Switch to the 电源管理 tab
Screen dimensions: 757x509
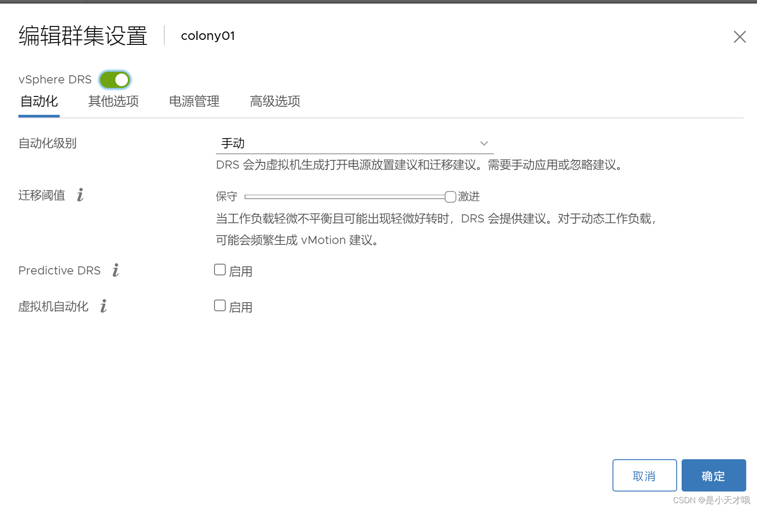pos(193,101)
